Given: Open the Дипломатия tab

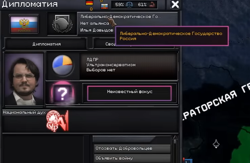Looking at the screenshot, I should 46,44.
